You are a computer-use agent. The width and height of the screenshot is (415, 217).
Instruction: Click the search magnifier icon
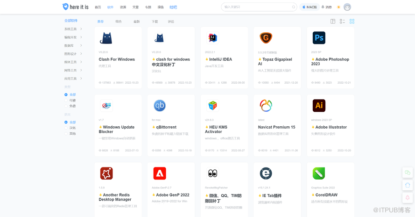[294, 7]
